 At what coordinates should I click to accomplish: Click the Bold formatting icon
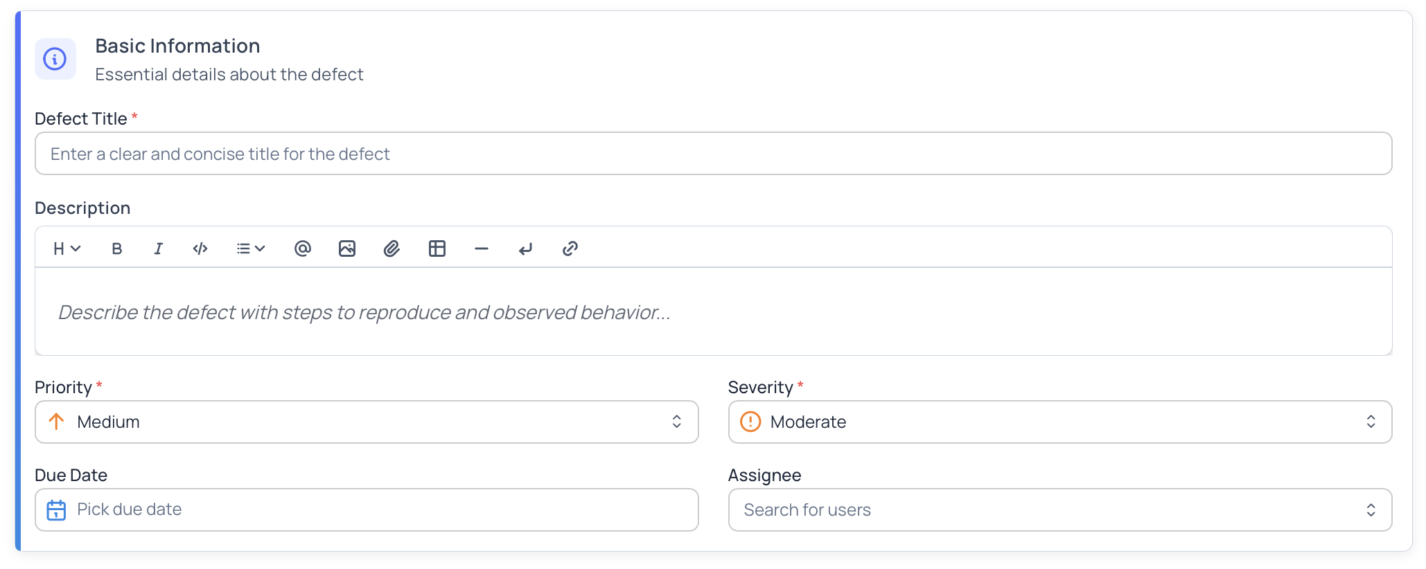(x=117, y=249)
